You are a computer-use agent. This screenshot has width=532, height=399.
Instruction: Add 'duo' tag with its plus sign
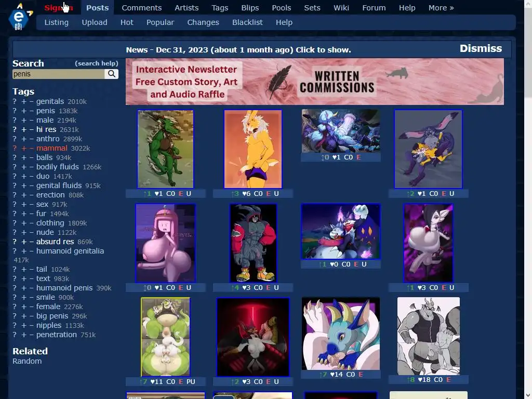[x=24, y=176]
